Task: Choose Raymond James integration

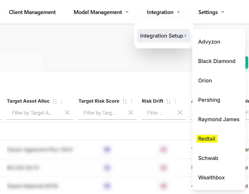Action: tap(219, 119)
